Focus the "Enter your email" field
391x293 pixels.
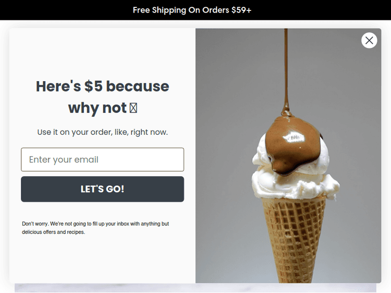coord(103,159)
